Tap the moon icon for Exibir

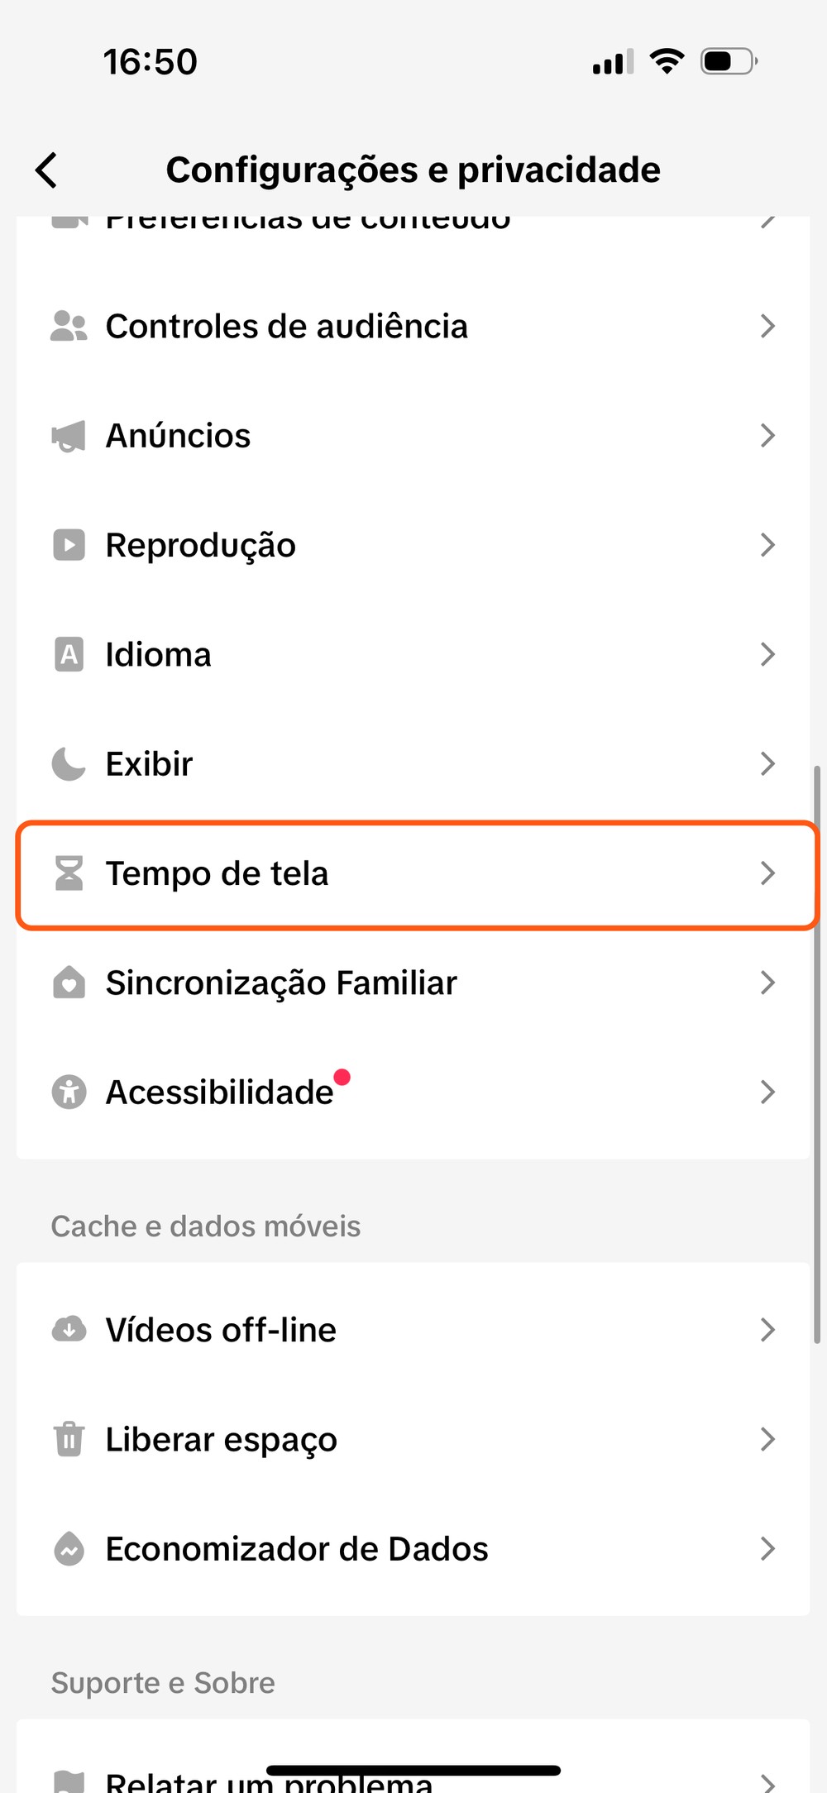[x=69, y=763]
